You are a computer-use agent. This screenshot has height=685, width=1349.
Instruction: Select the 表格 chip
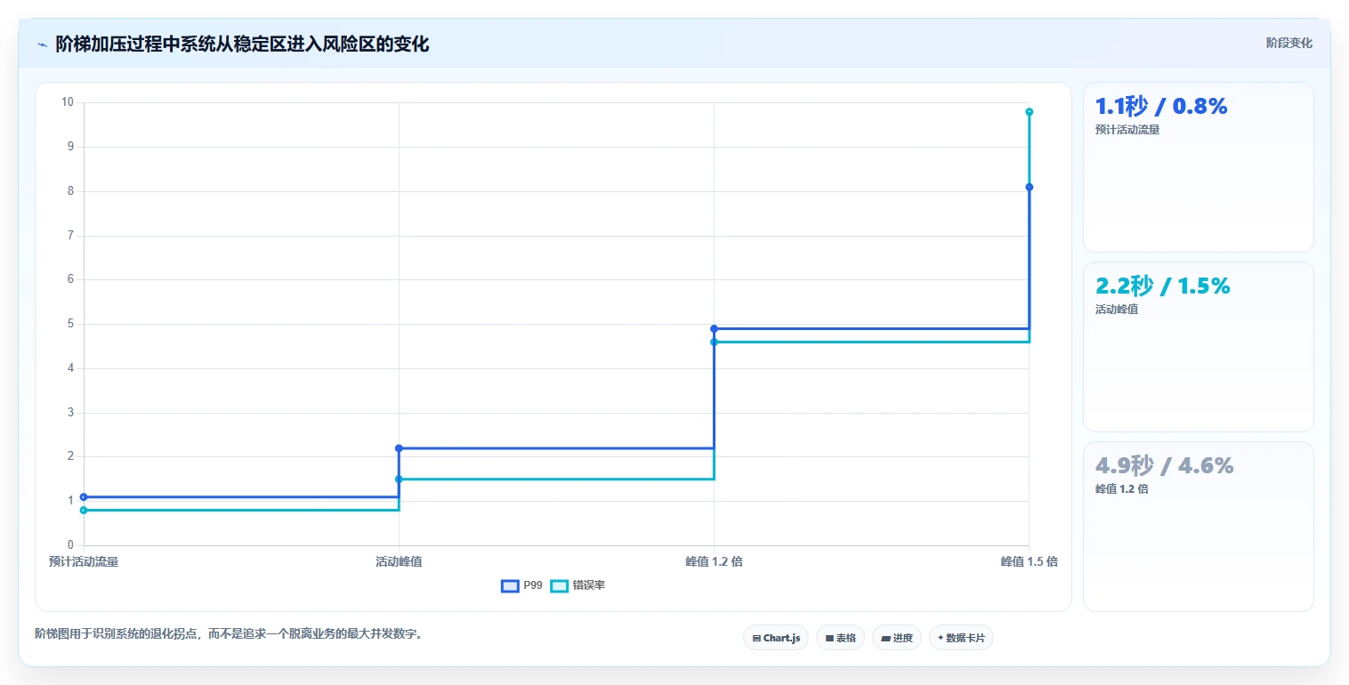[x=840, y=638]
